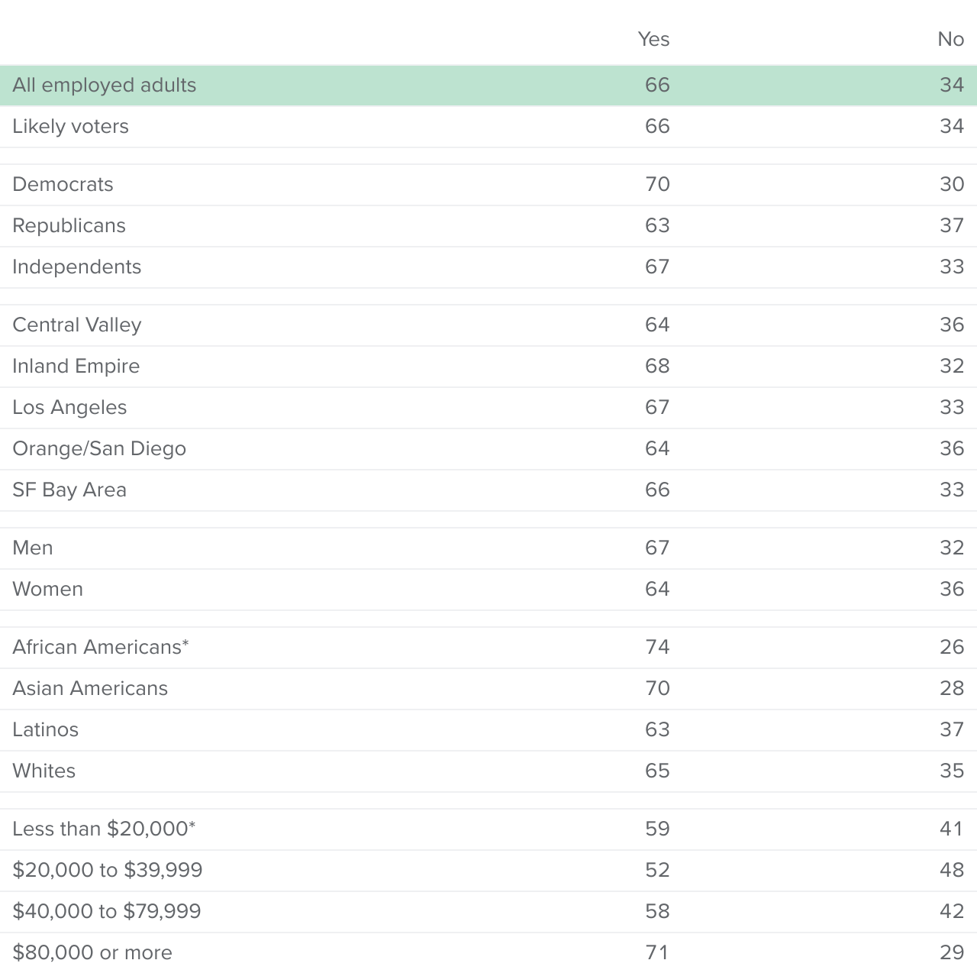Click the SF Bay Area row label
This screenshot has height=973, width=977.
click(69, 490)
